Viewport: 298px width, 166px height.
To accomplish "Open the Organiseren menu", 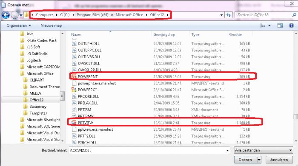I will [x=19, y=25].
